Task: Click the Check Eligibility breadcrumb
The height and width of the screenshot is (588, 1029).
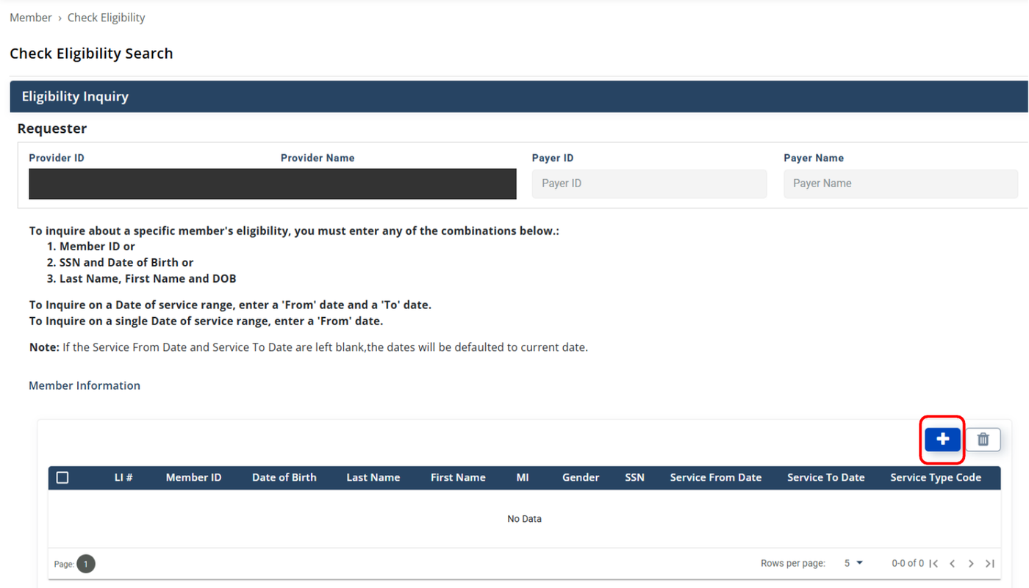Action: point(107,18)
